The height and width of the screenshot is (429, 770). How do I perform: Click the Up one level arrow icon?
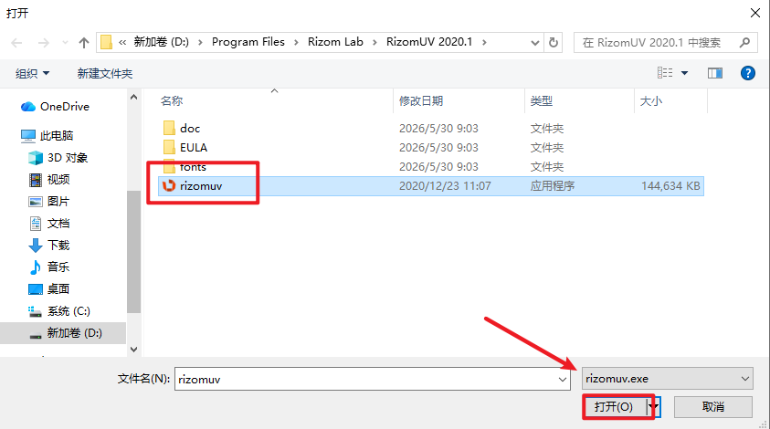tap(84, 43)
